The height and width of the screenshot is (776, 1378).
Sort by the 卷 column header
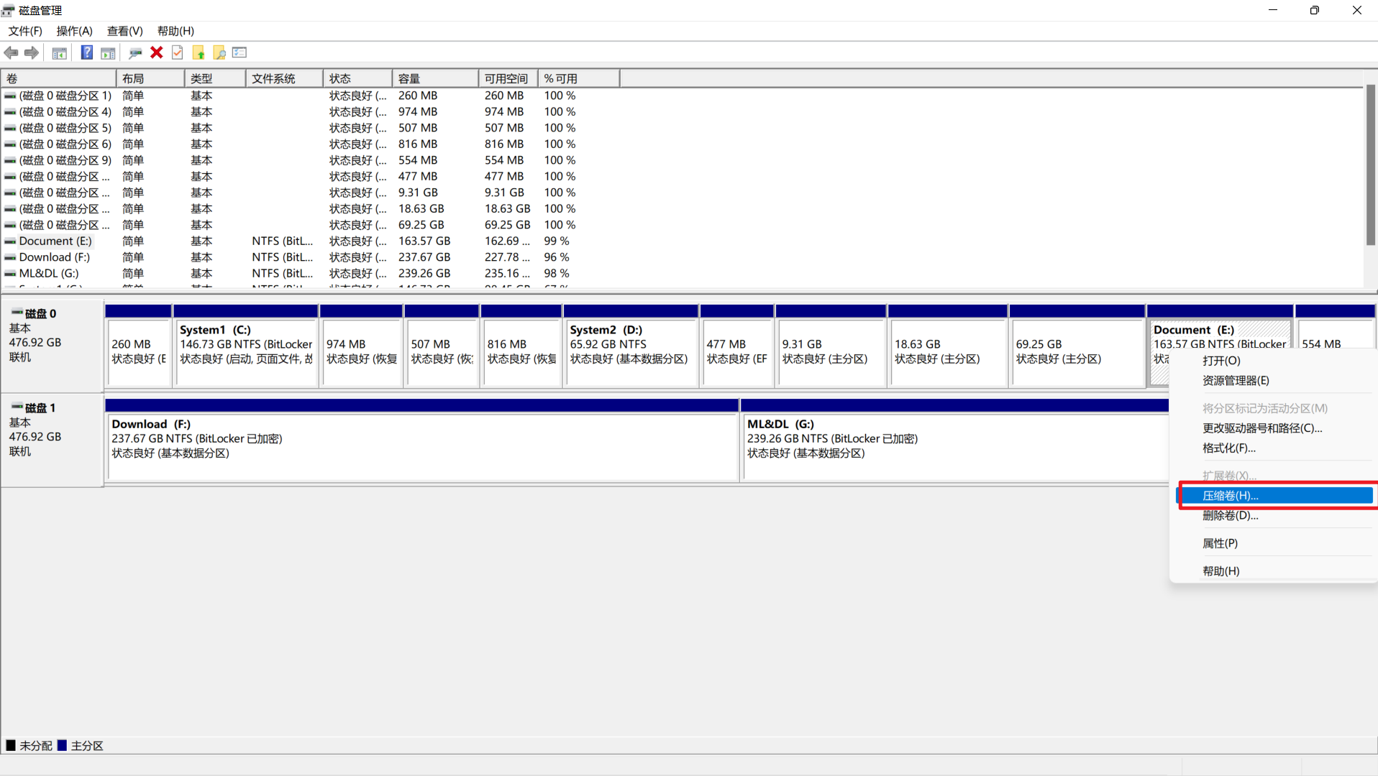point(58,78)
